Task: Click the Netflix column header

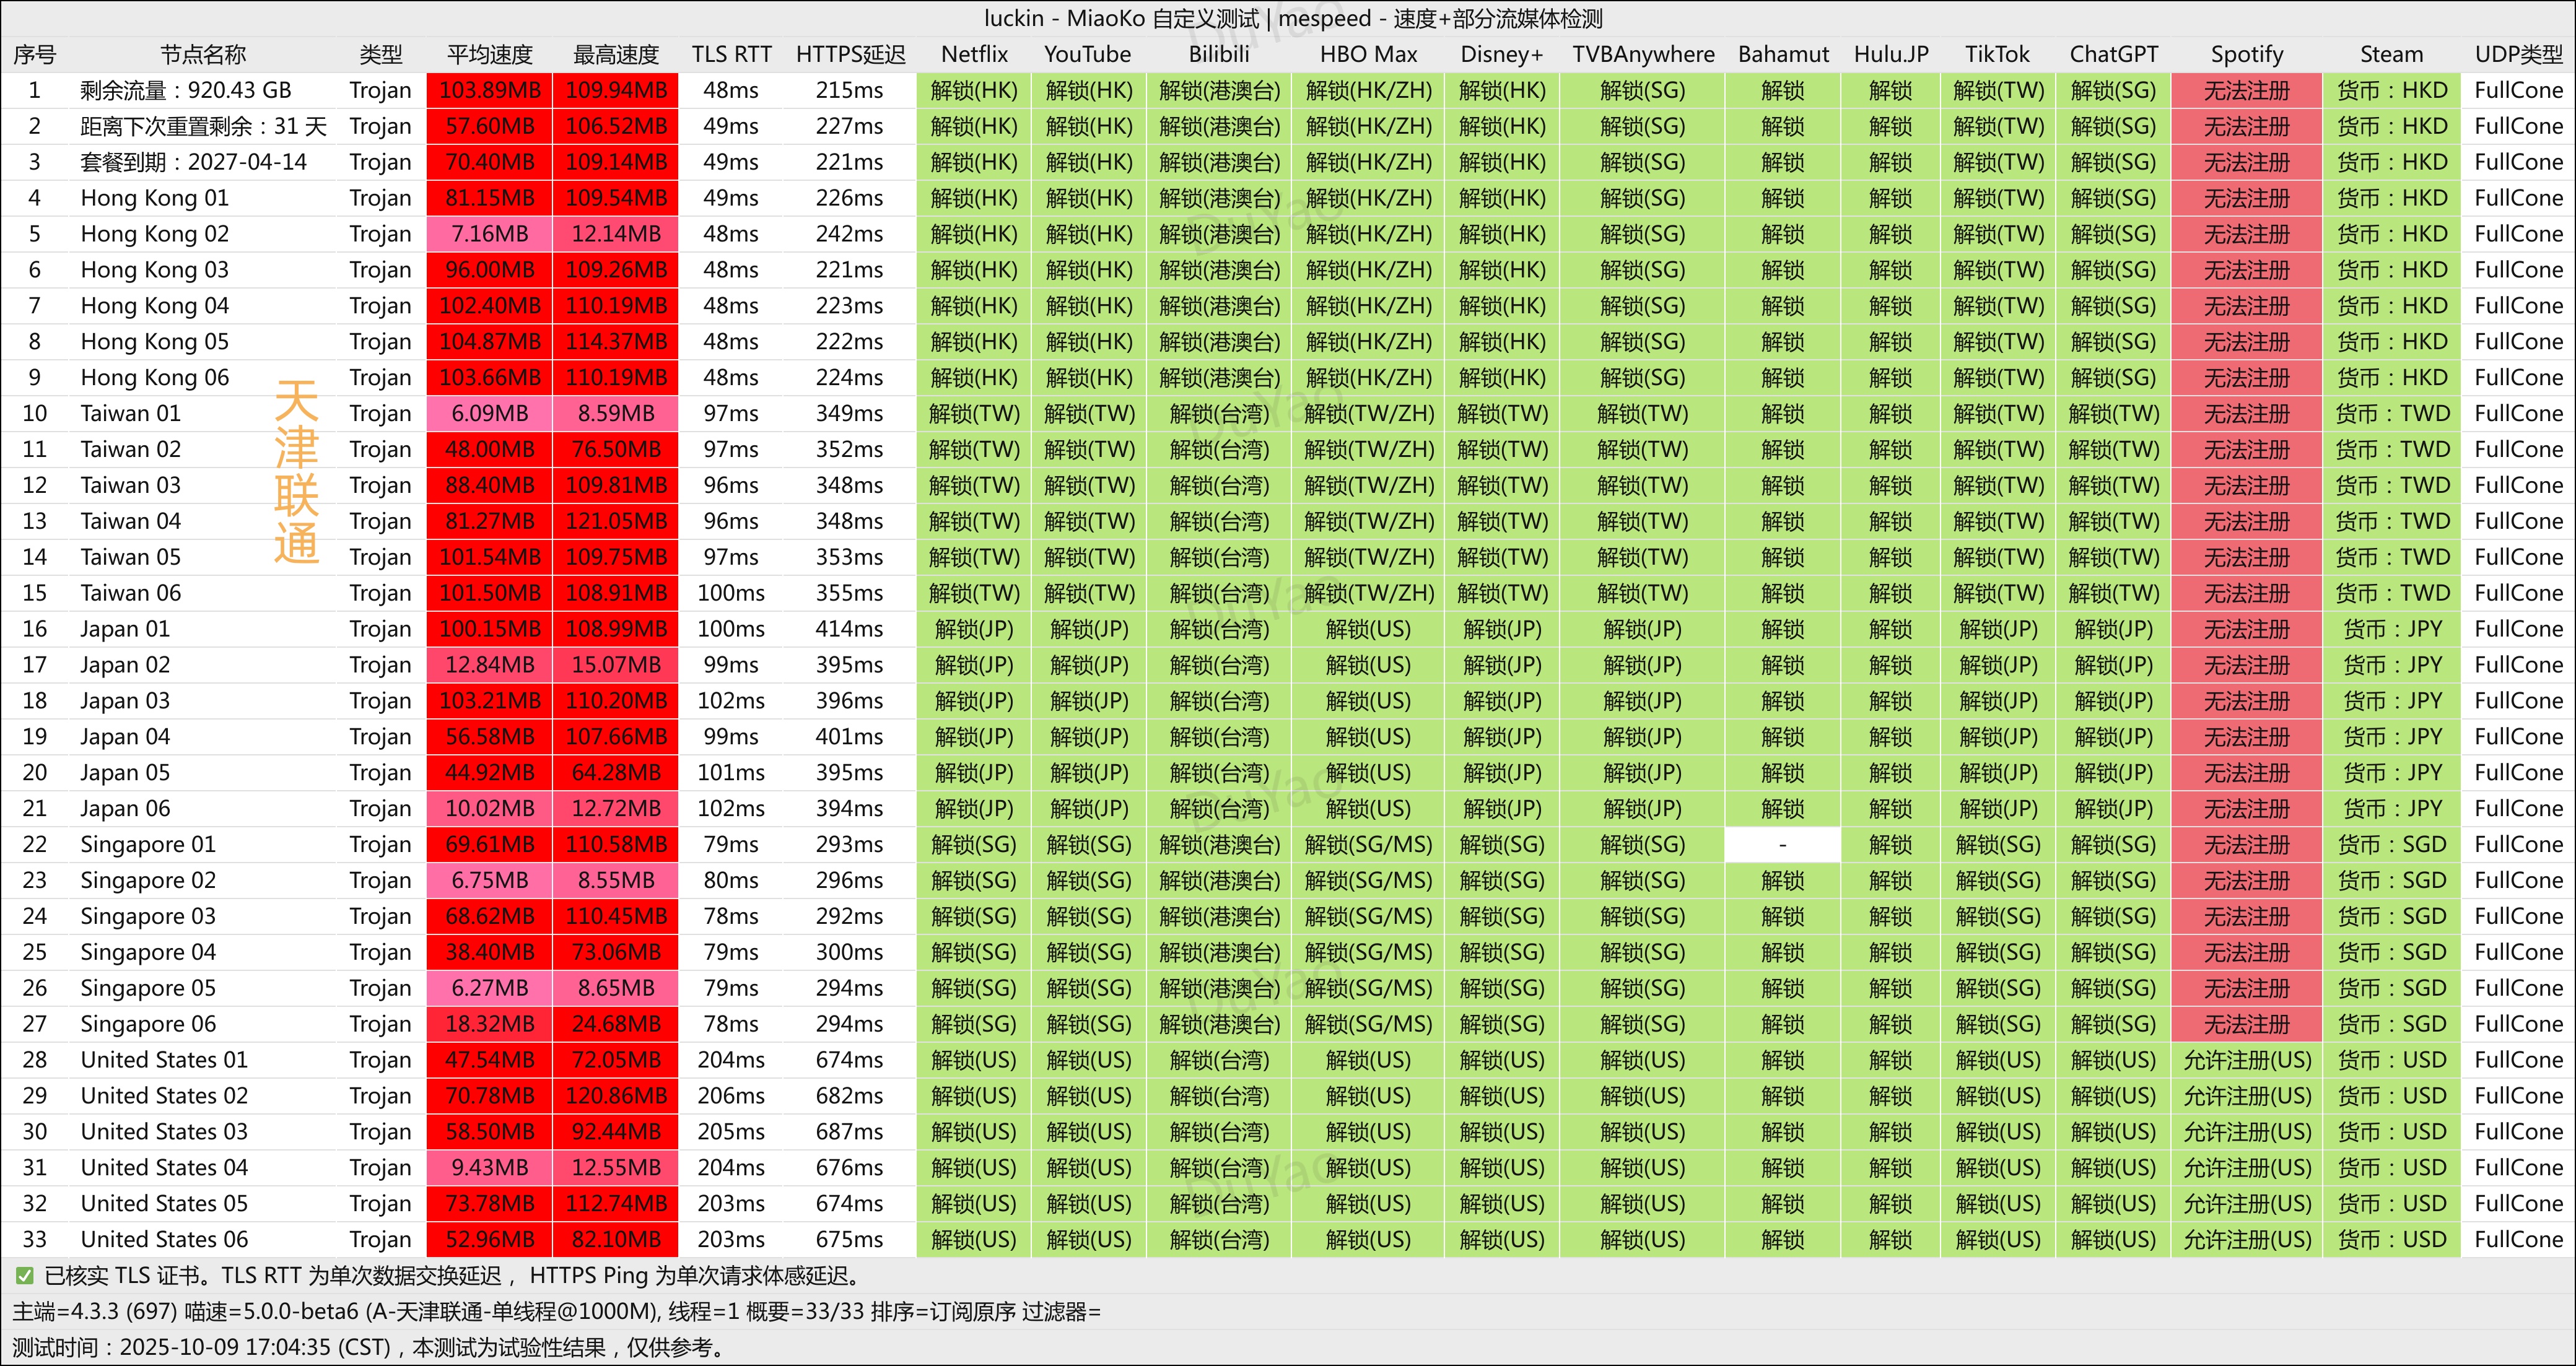Action: pyautogui.click(x=974, y=54)
